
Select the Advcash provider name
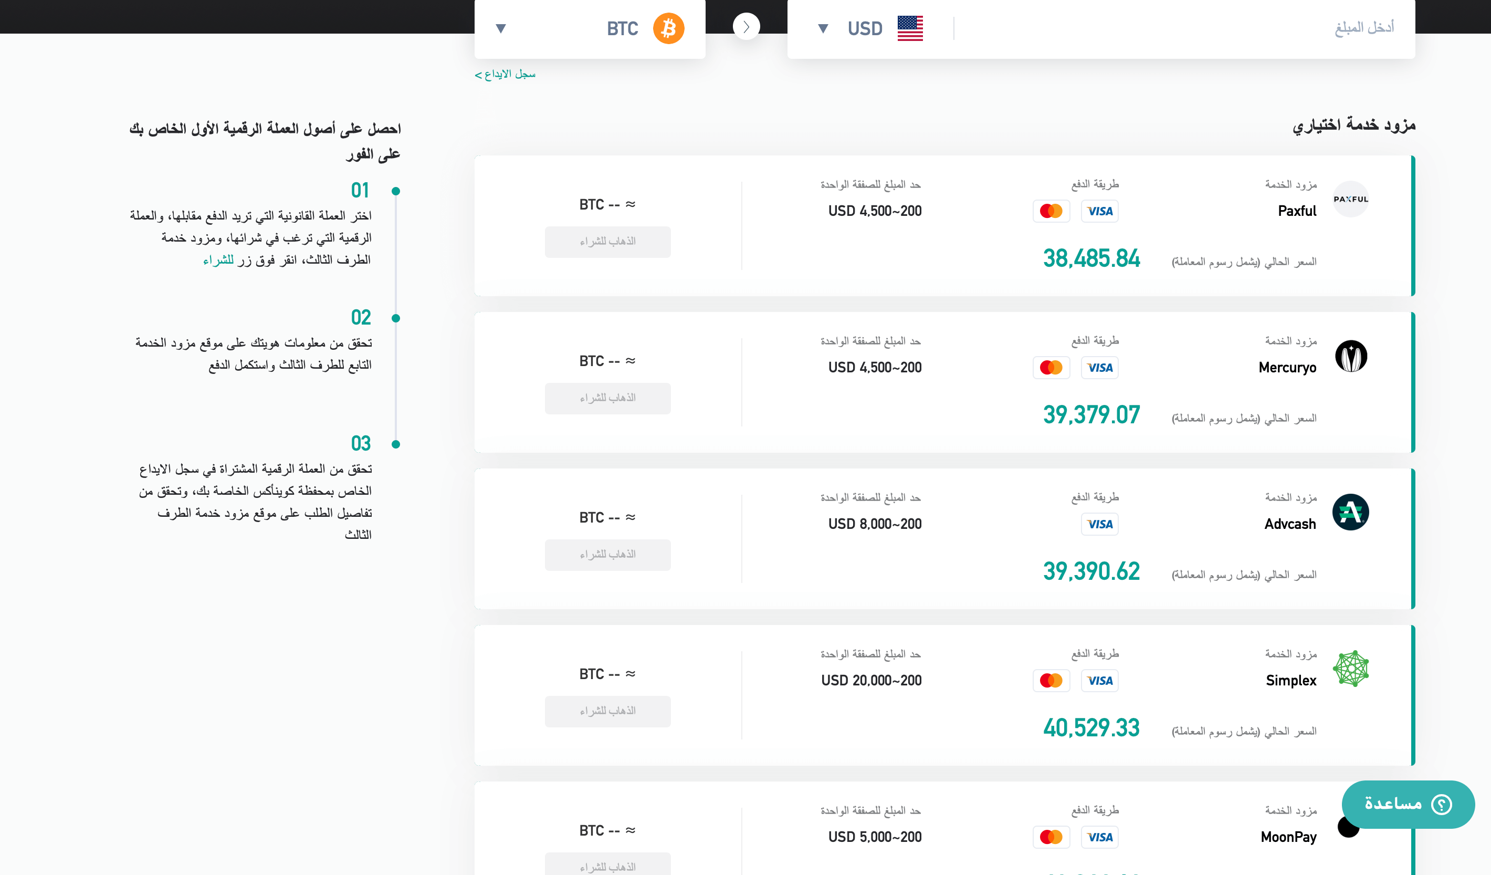point(1290,524)
